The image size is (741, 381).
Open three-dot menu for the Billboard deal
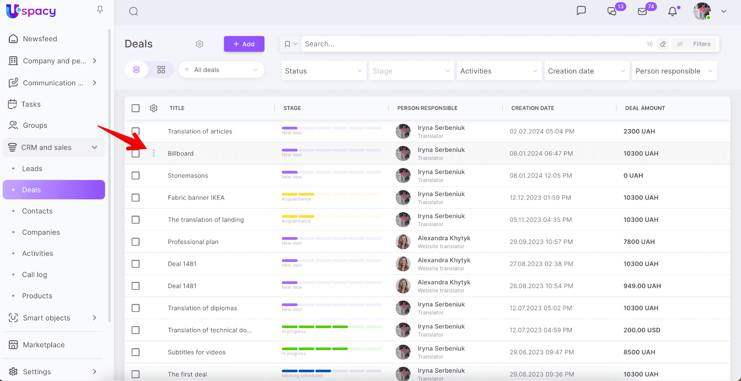[154, 153]
